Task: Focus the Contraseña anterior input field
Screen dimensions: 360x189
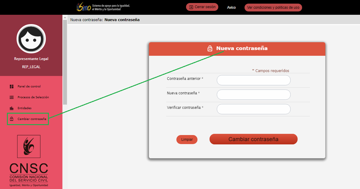Action: 254,80
